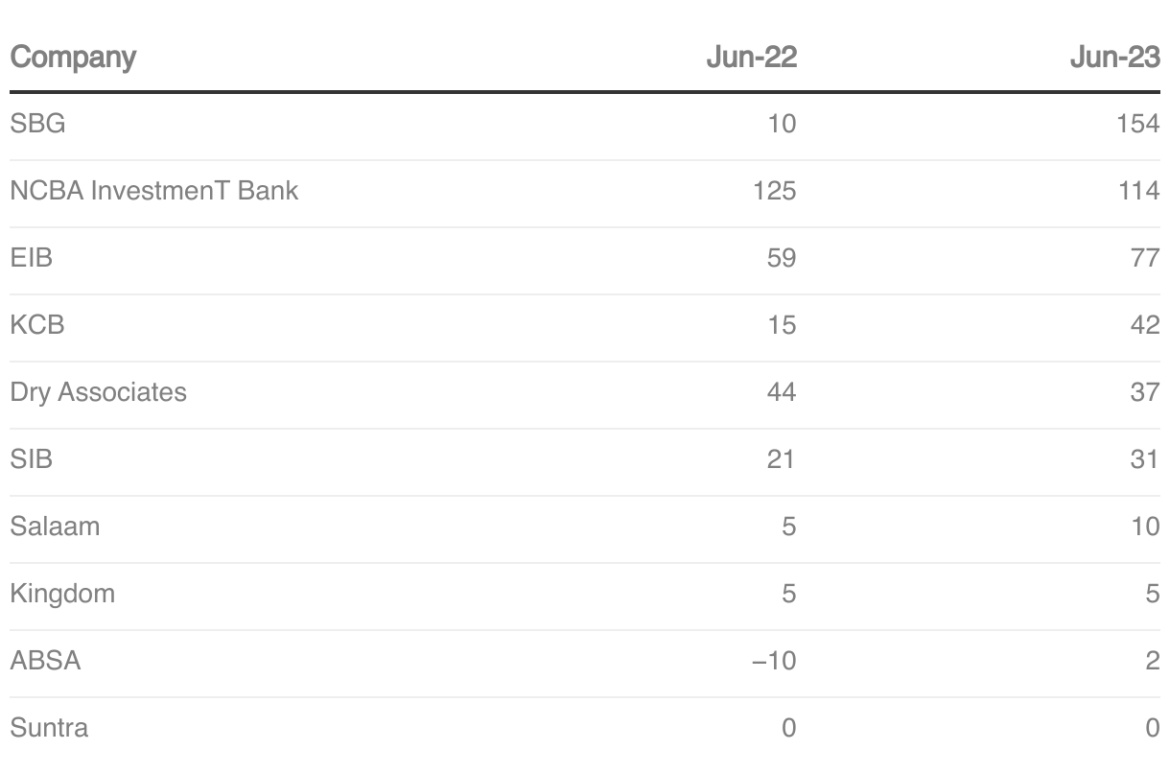Sort by the Jun-23 column header
The image size is (1170, 773).
pos(1115,58)
